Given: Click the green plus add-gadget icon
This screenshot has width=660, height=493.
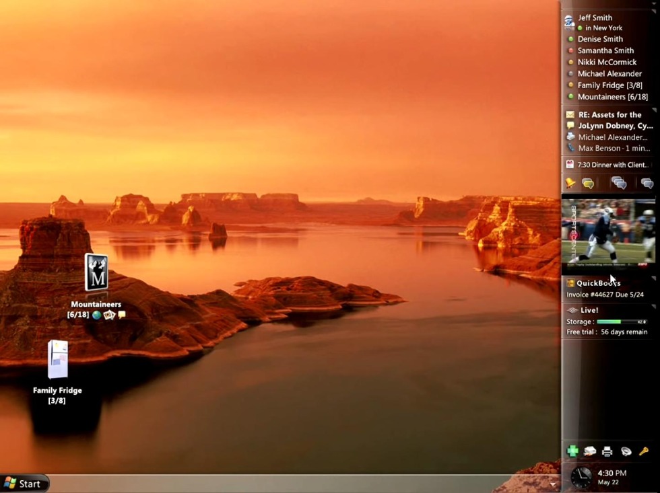Looking at the screenshot, I should coord(573,451).
